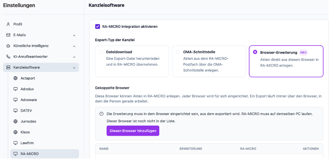The image size is (329, 159).
Task: Click the E-Mails envelope icon
Action: pyautogui.click(x=8, y=35)
